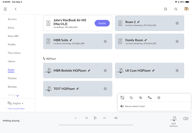Rename MBR Bedside HQPlayer zone
This screenshot has width=192, height=133.
click(89, 71)
